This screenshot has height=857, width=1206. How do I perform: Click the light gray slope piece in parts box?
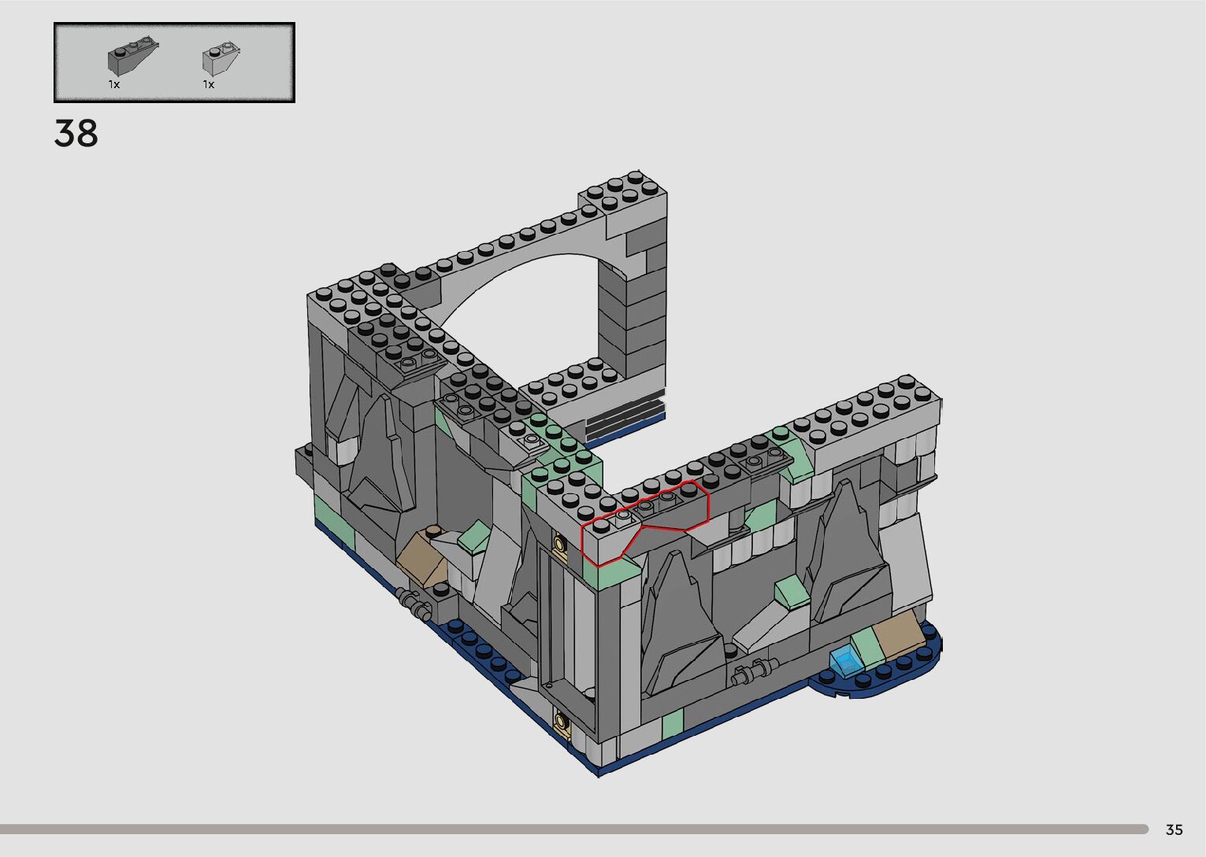[220, 58]
